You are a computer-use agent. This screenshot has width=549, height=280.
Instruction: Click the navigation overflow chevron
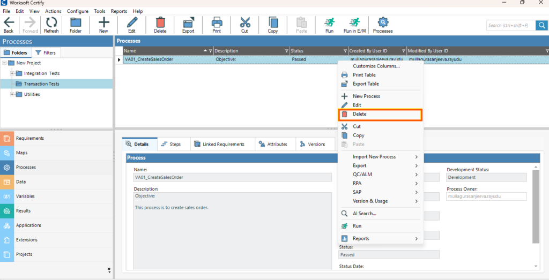tap(109, 270)
